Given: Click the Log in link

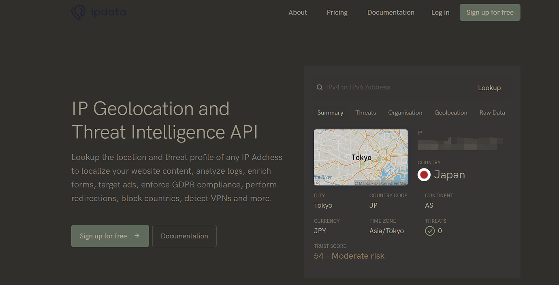Looking at the screenshot, I should [440, 13].
